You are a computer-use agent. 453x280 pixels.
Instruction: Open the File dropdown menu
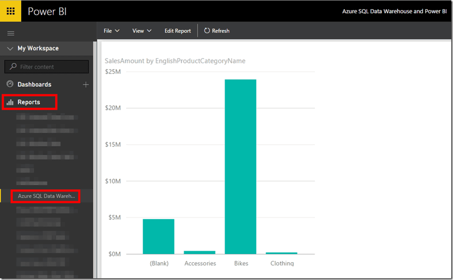click(111, 30)
